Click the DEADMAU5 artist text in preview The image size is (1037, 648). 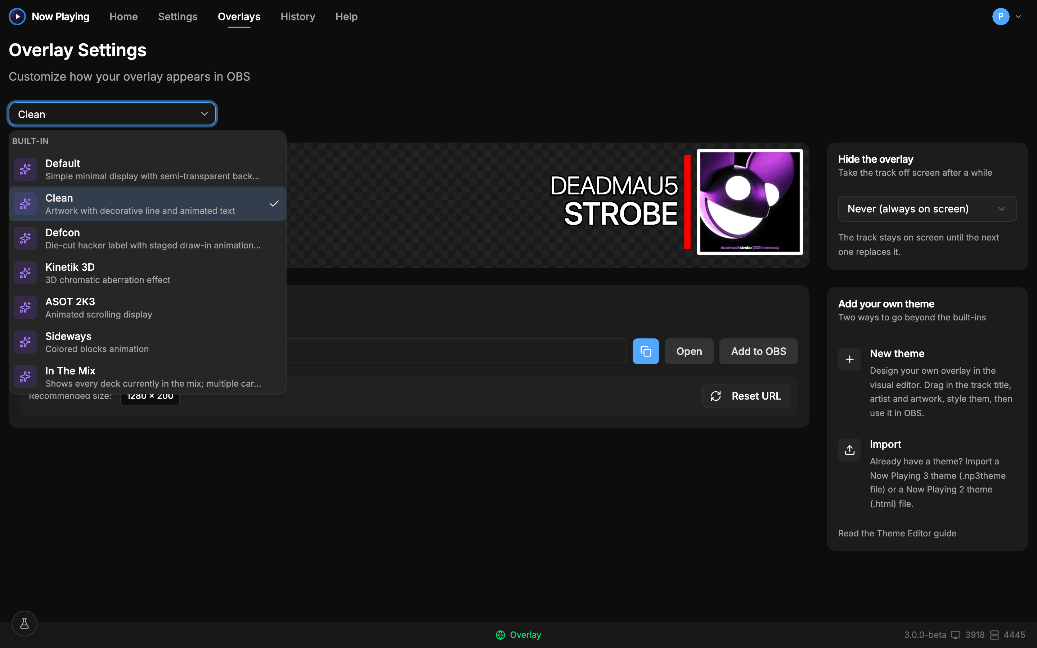(x=614, y=185)
